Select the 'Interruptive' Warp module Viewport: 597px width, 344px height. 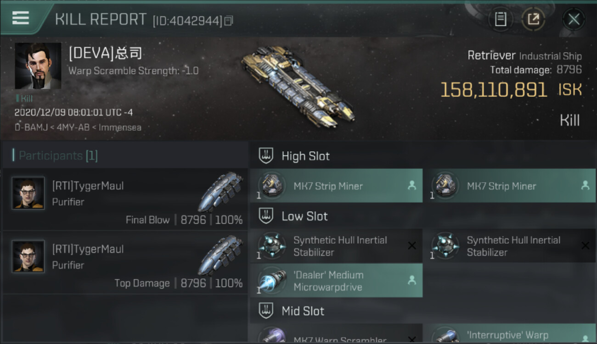[x=509, y=334]
